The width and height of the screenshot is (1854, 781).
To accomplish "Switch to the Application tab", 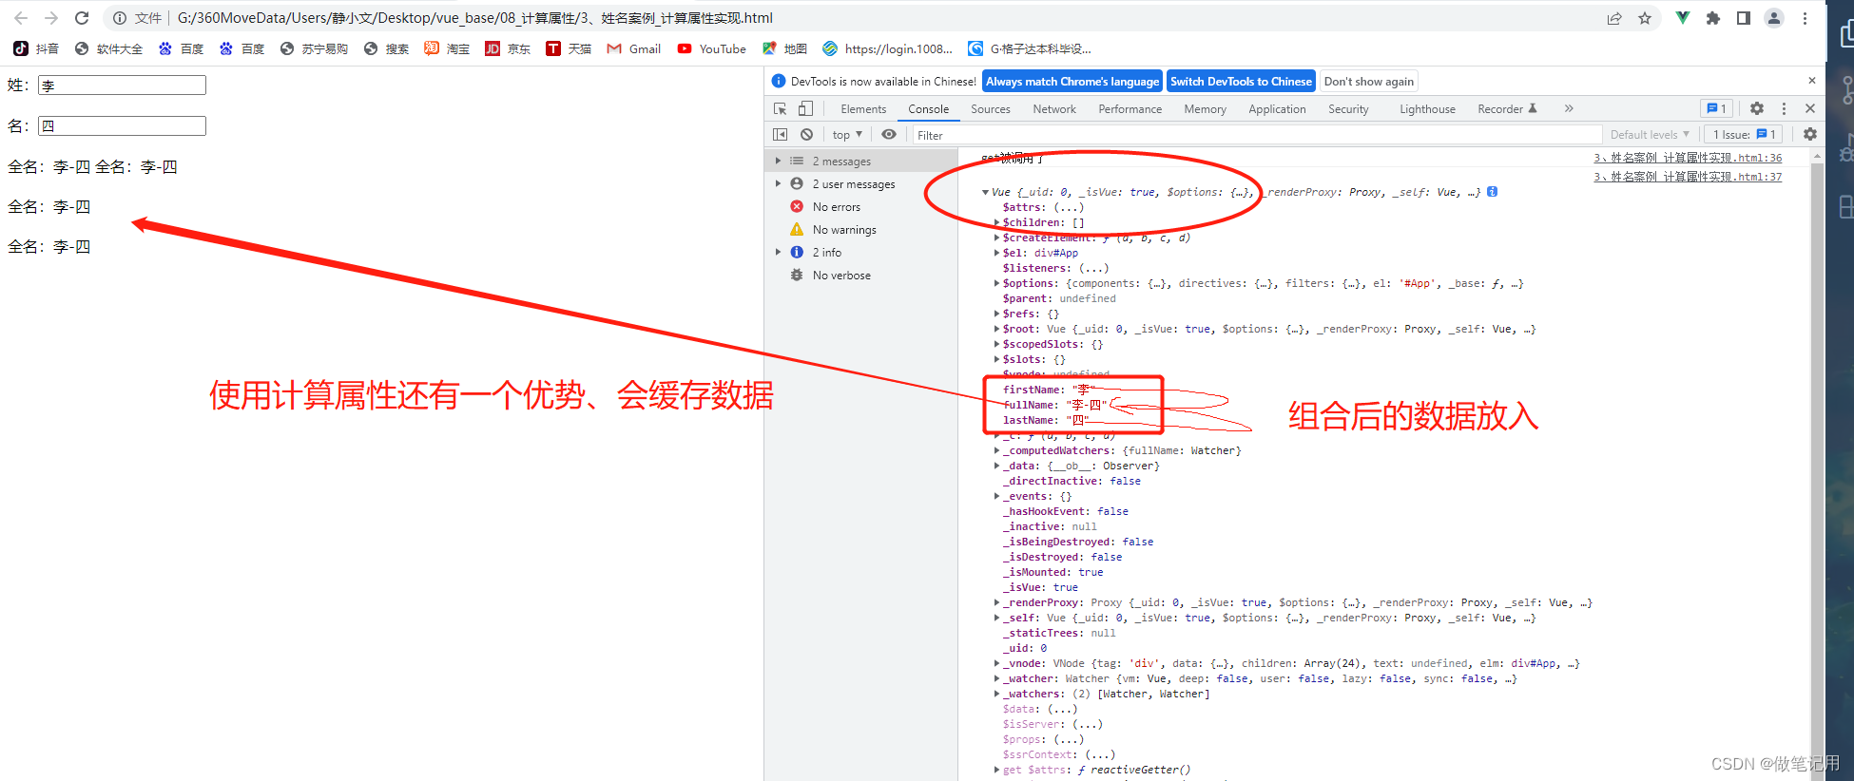I will click(1277, 109).
